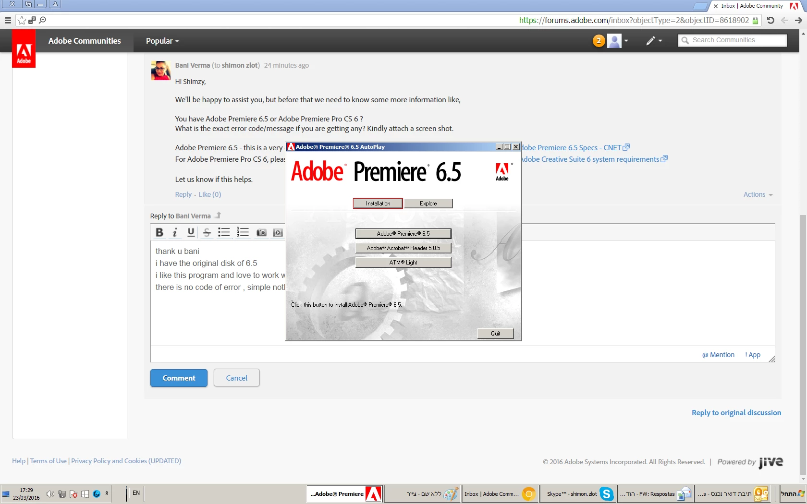The width and height of the screenshot is (807, 504).
Task: Click the Windows update tray icon
Action: (x=85, y=494)
